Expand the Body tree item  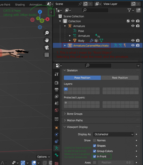click(70, 40)
